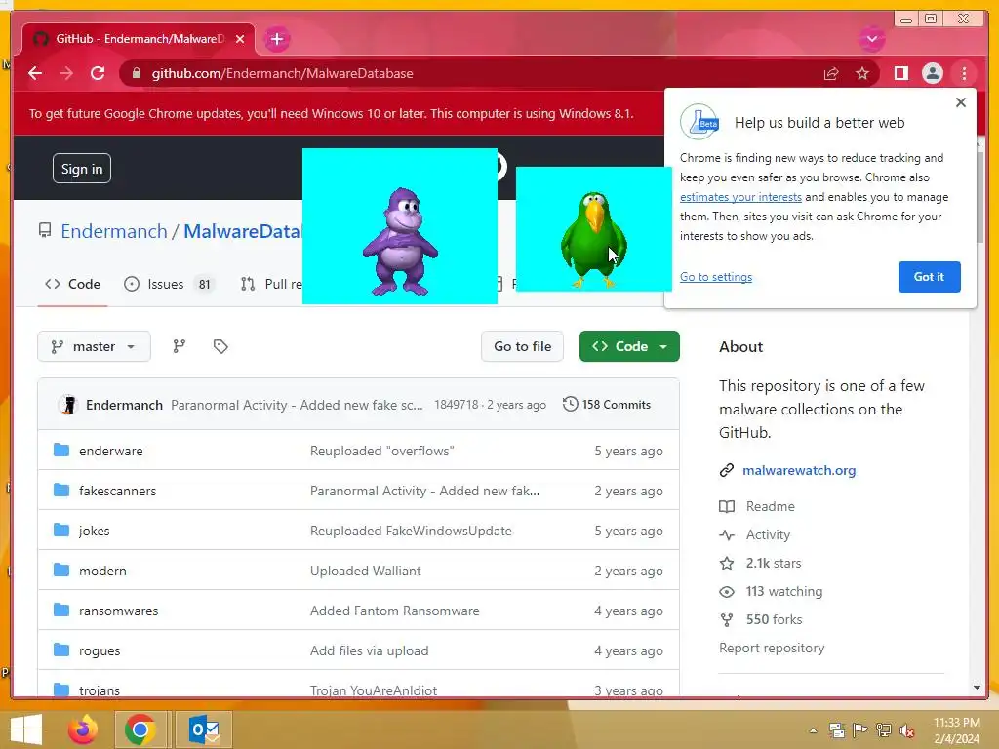
Task: Open commit hash 1849718
Action: 456,405
